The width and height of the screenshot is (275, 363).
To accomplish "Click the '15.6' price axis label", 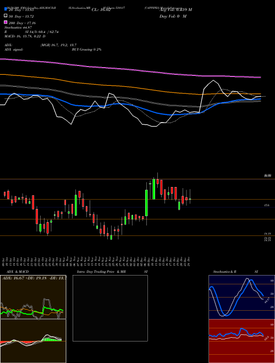I will click(267, 205).
